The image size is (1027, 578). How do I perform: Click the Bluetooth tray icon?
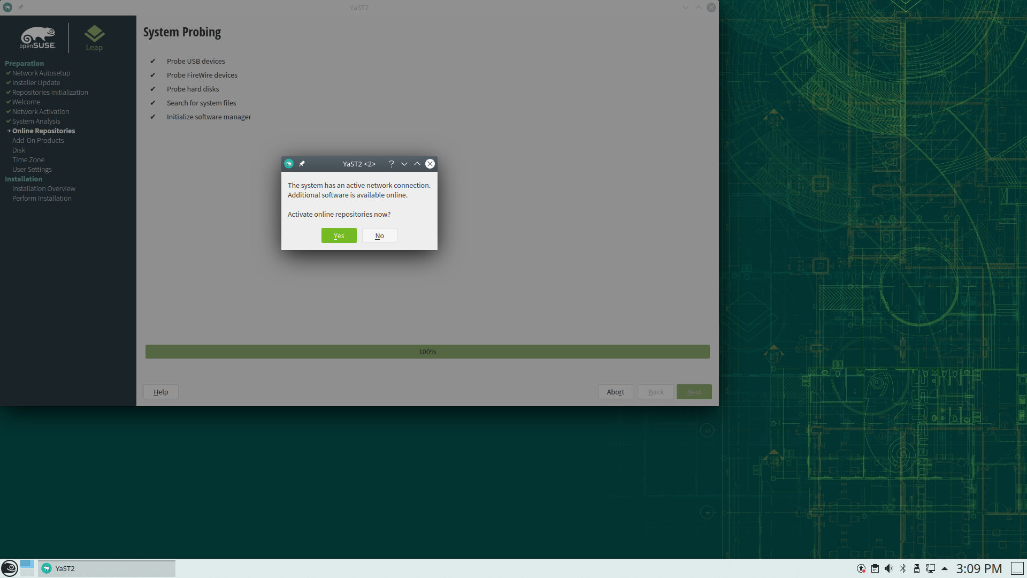(x=902, y=568)
